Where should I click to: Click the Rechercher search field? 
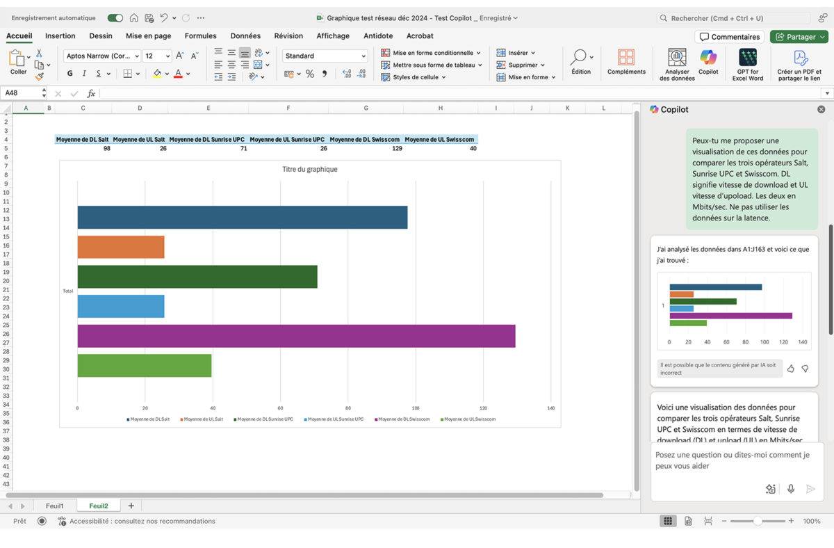(x=733, y=18)
